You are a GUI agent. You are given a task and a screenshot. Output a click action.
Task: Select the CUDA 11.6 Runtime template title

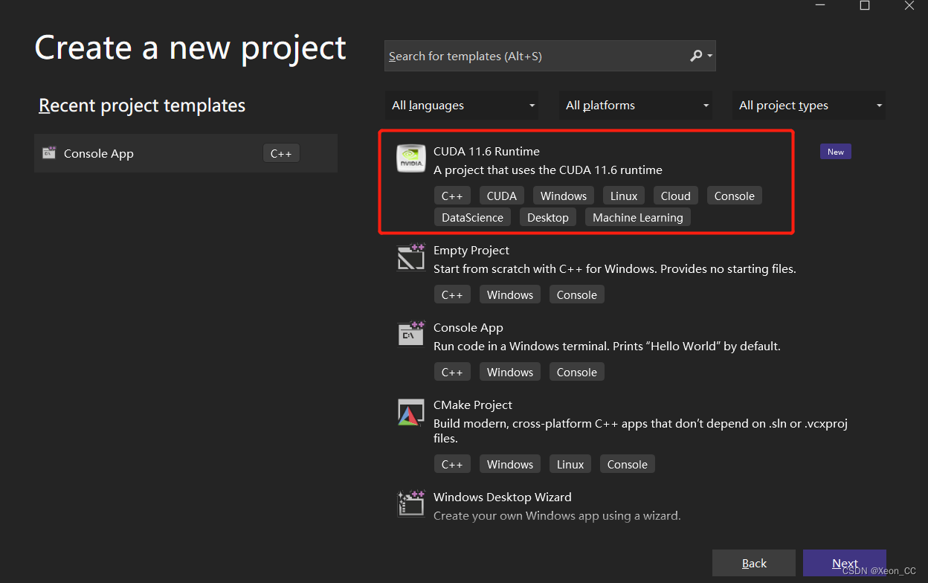click(x=486, y=151)
